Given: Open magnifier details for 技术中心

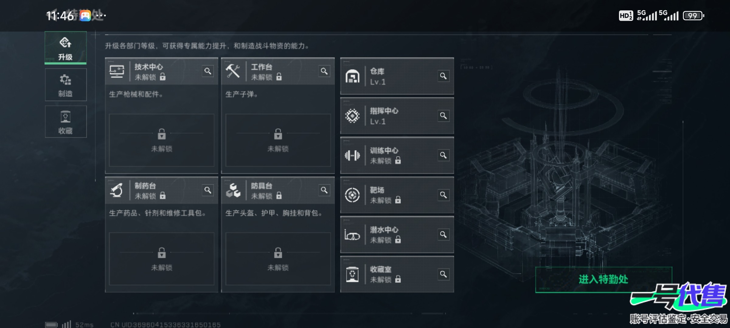Looking at the screenshot, I should click(208, 71).
